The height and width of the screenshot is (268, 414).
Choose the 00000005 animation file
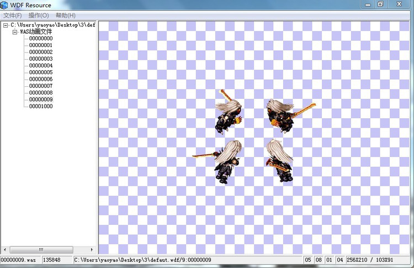(41, 72)
